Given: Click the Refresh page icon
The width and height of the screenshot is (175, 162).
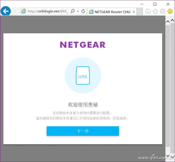Looking at the screenshot, I should (83, 11).
